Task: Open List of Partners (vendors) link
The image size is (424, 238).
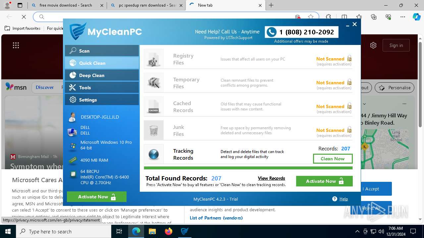Action: [x=216, y=218]
